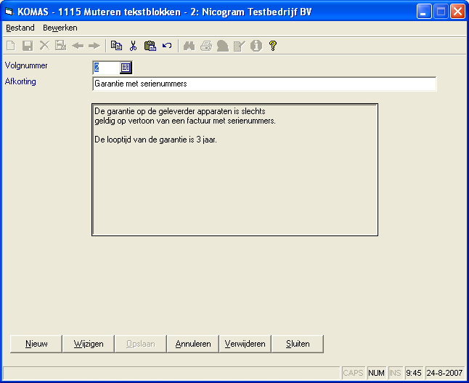Click the Wijzigen button
469x383 pixels.
(89, 344)
